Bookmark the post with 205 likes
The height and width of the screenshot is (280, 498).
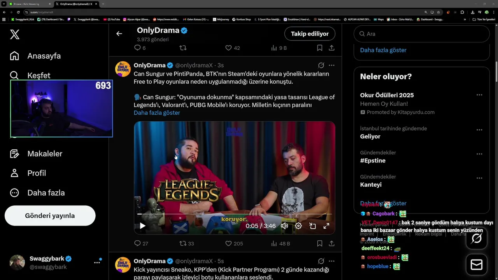[319, 243]
